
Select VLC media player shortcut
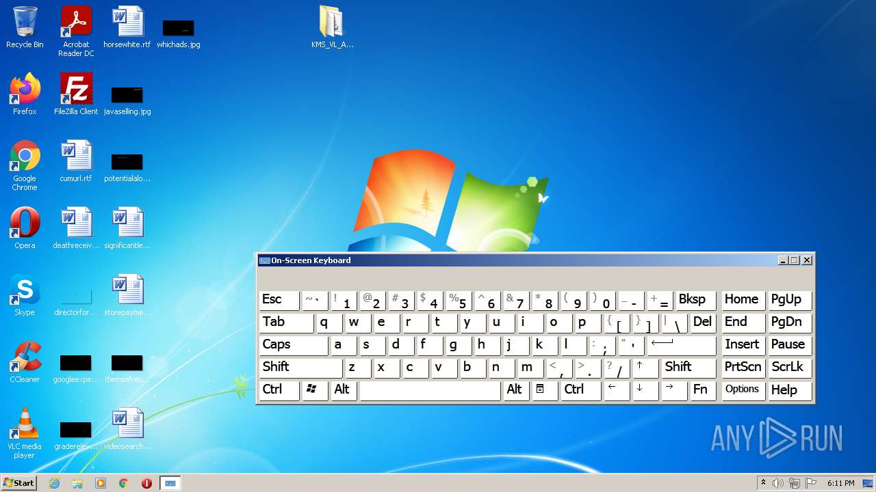click(x=25, y=433)
